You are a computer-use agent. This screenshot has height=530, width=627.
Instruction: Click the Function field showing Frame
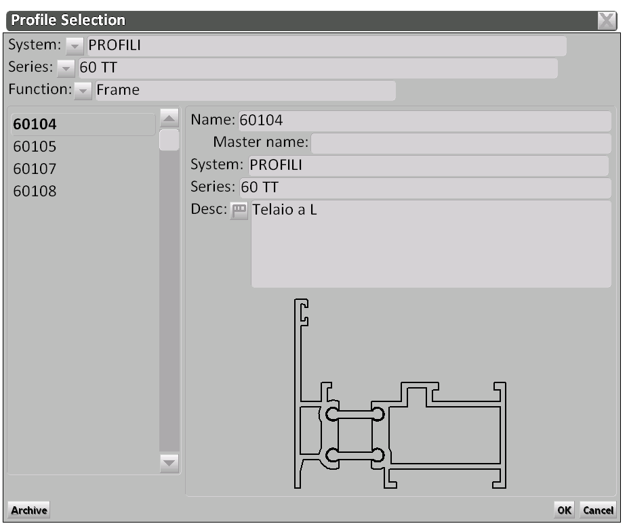[x=245, y=90]
